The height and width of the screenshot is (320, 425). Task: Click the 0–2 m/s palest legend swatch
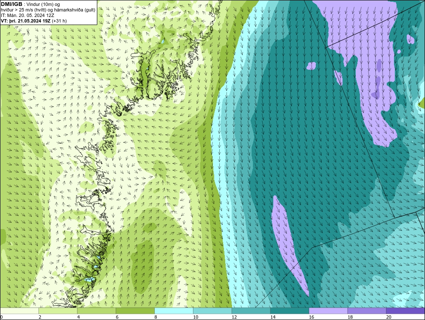pyautogui.click(x=20, y=311)
